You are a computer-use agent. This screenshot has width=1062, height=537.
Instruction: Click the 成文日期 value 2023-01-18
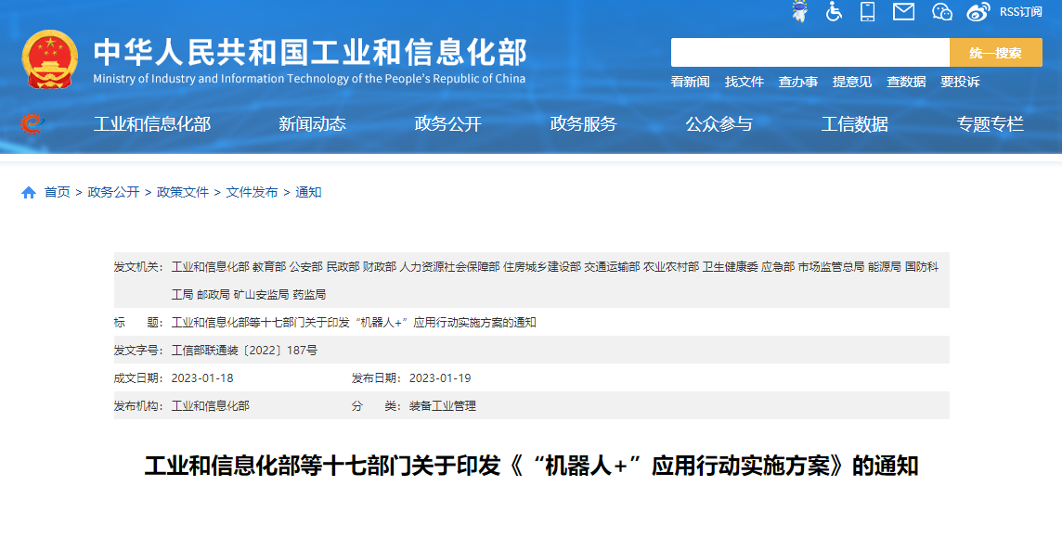click(202, 378)
